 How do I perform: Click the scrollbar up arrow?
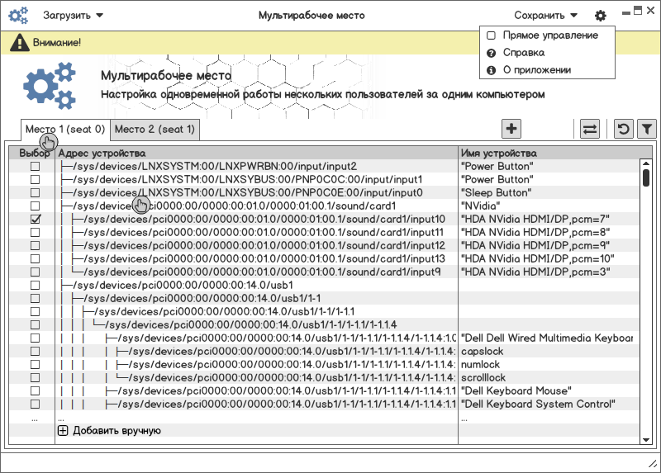tap(646, 163)
